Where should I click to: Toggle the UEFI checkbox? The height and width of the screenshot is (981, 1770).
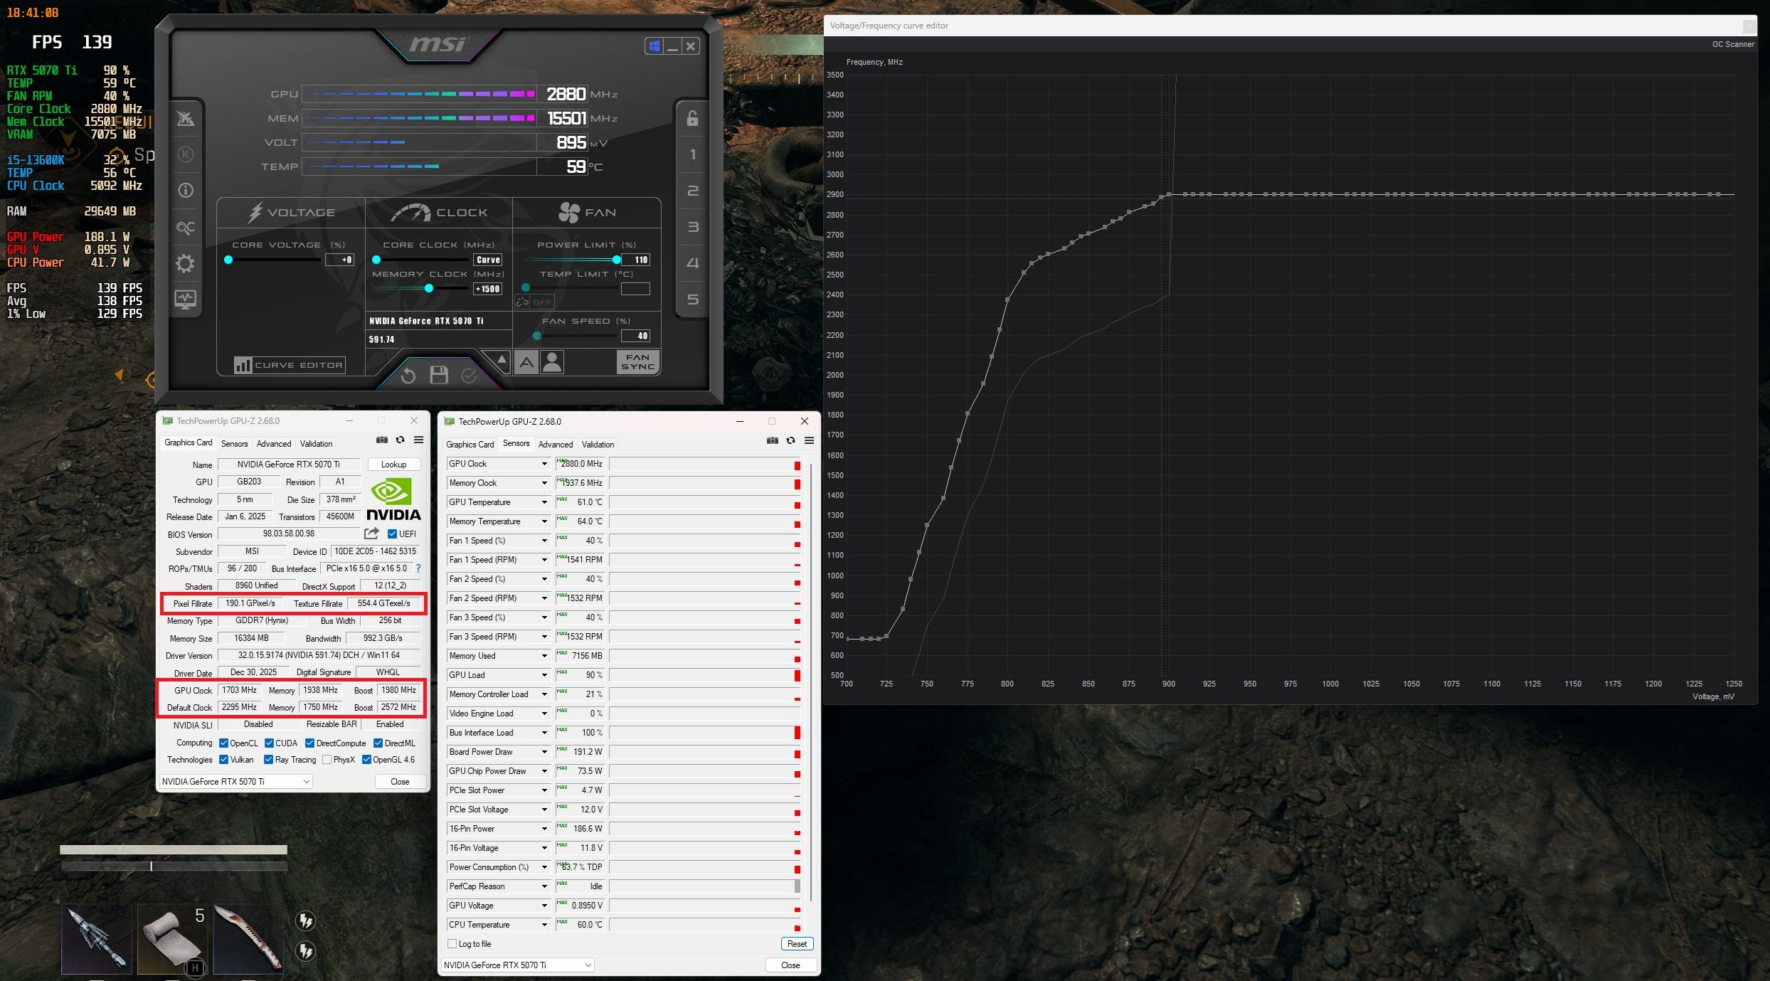coord(392,534)
